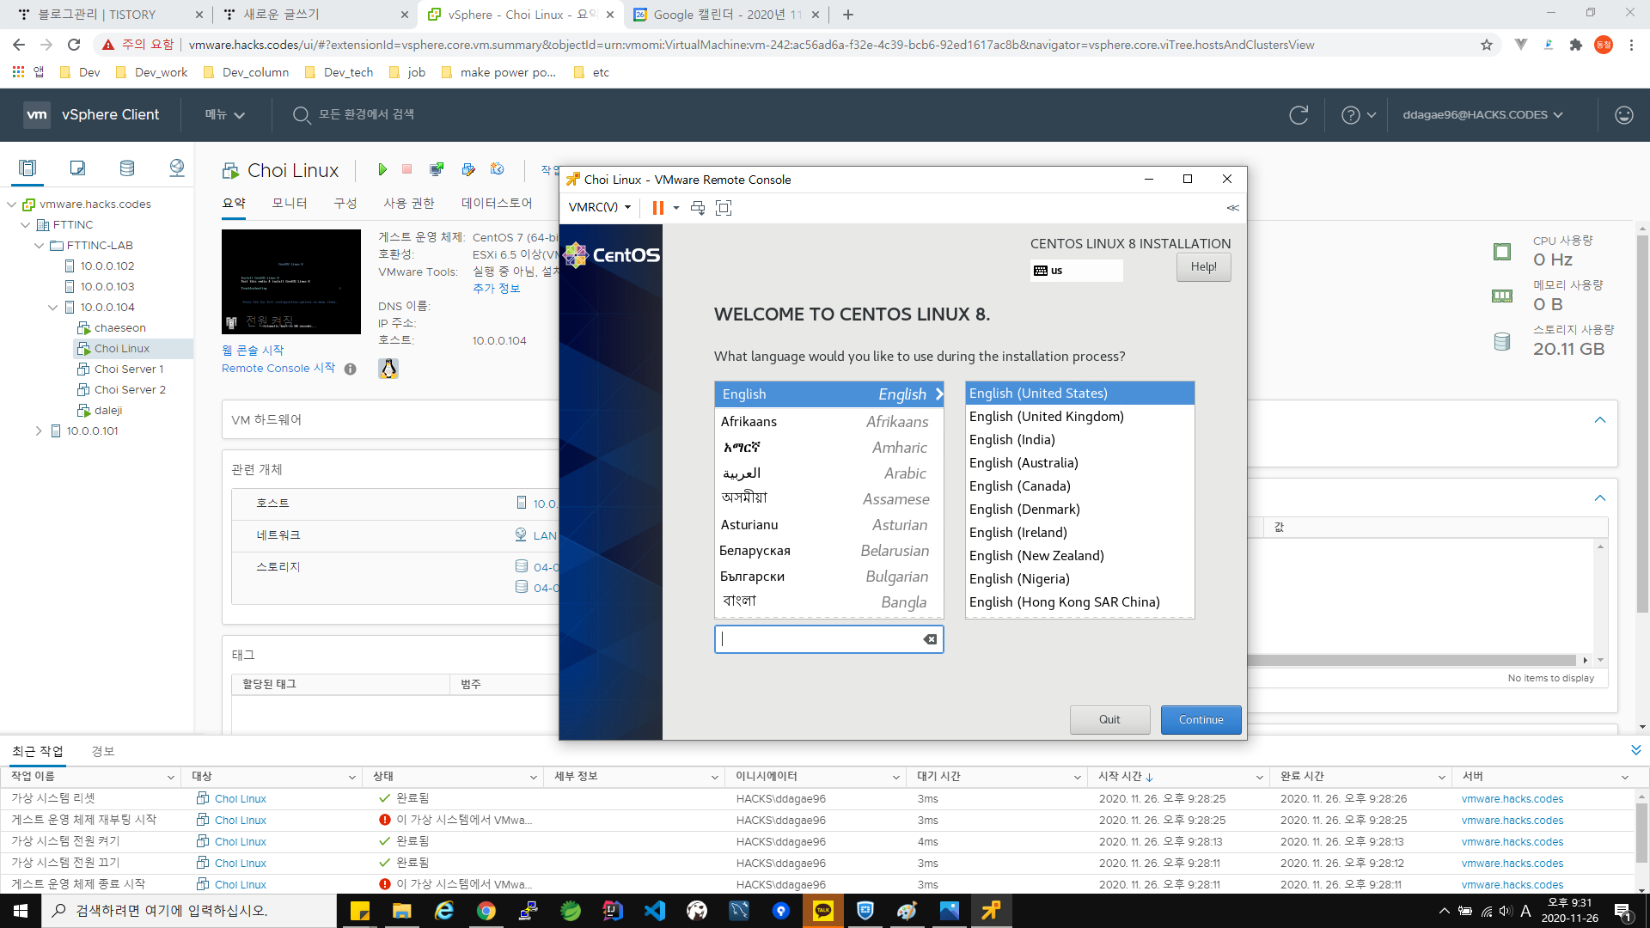Open power options arrow beside pause
1650x928 pixels.
[676, 207]
